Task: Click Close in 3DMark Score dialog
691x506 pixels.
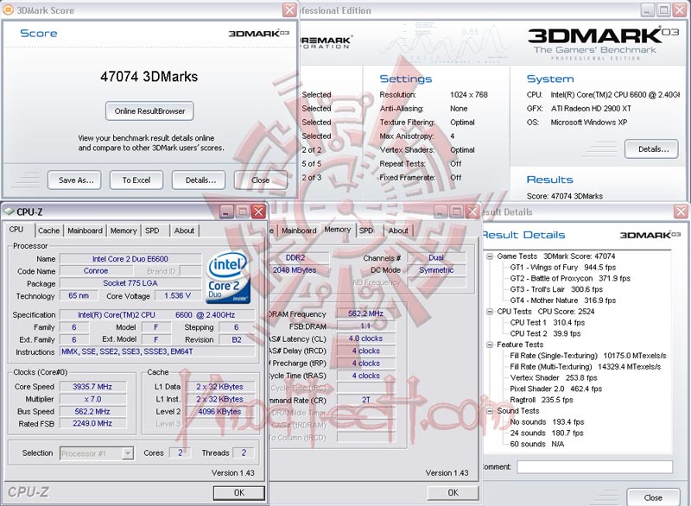Action: (x=261, y=180)
